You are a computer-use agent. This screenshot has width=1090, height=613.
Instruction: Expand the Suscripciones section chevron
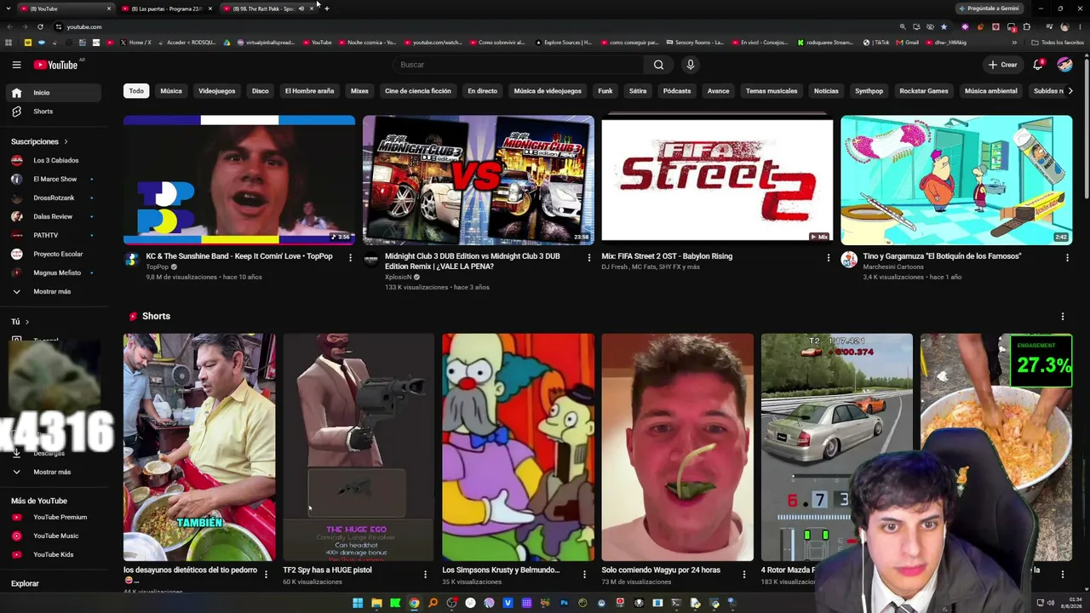tap(66, 141)
